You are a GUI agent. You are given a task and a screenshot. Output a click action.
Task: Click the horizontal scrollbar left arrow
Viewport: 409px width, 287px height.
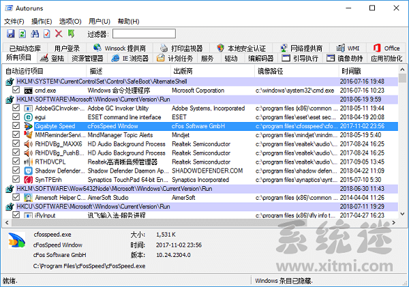tap(7, 223)
